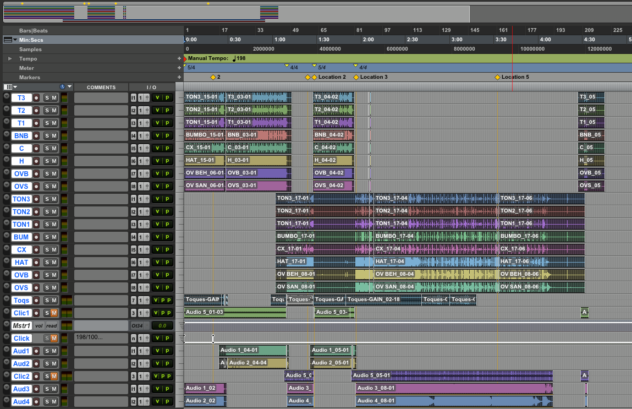Open the Min:Secs ruler dropdown arrow

click(x=15, y=40)
